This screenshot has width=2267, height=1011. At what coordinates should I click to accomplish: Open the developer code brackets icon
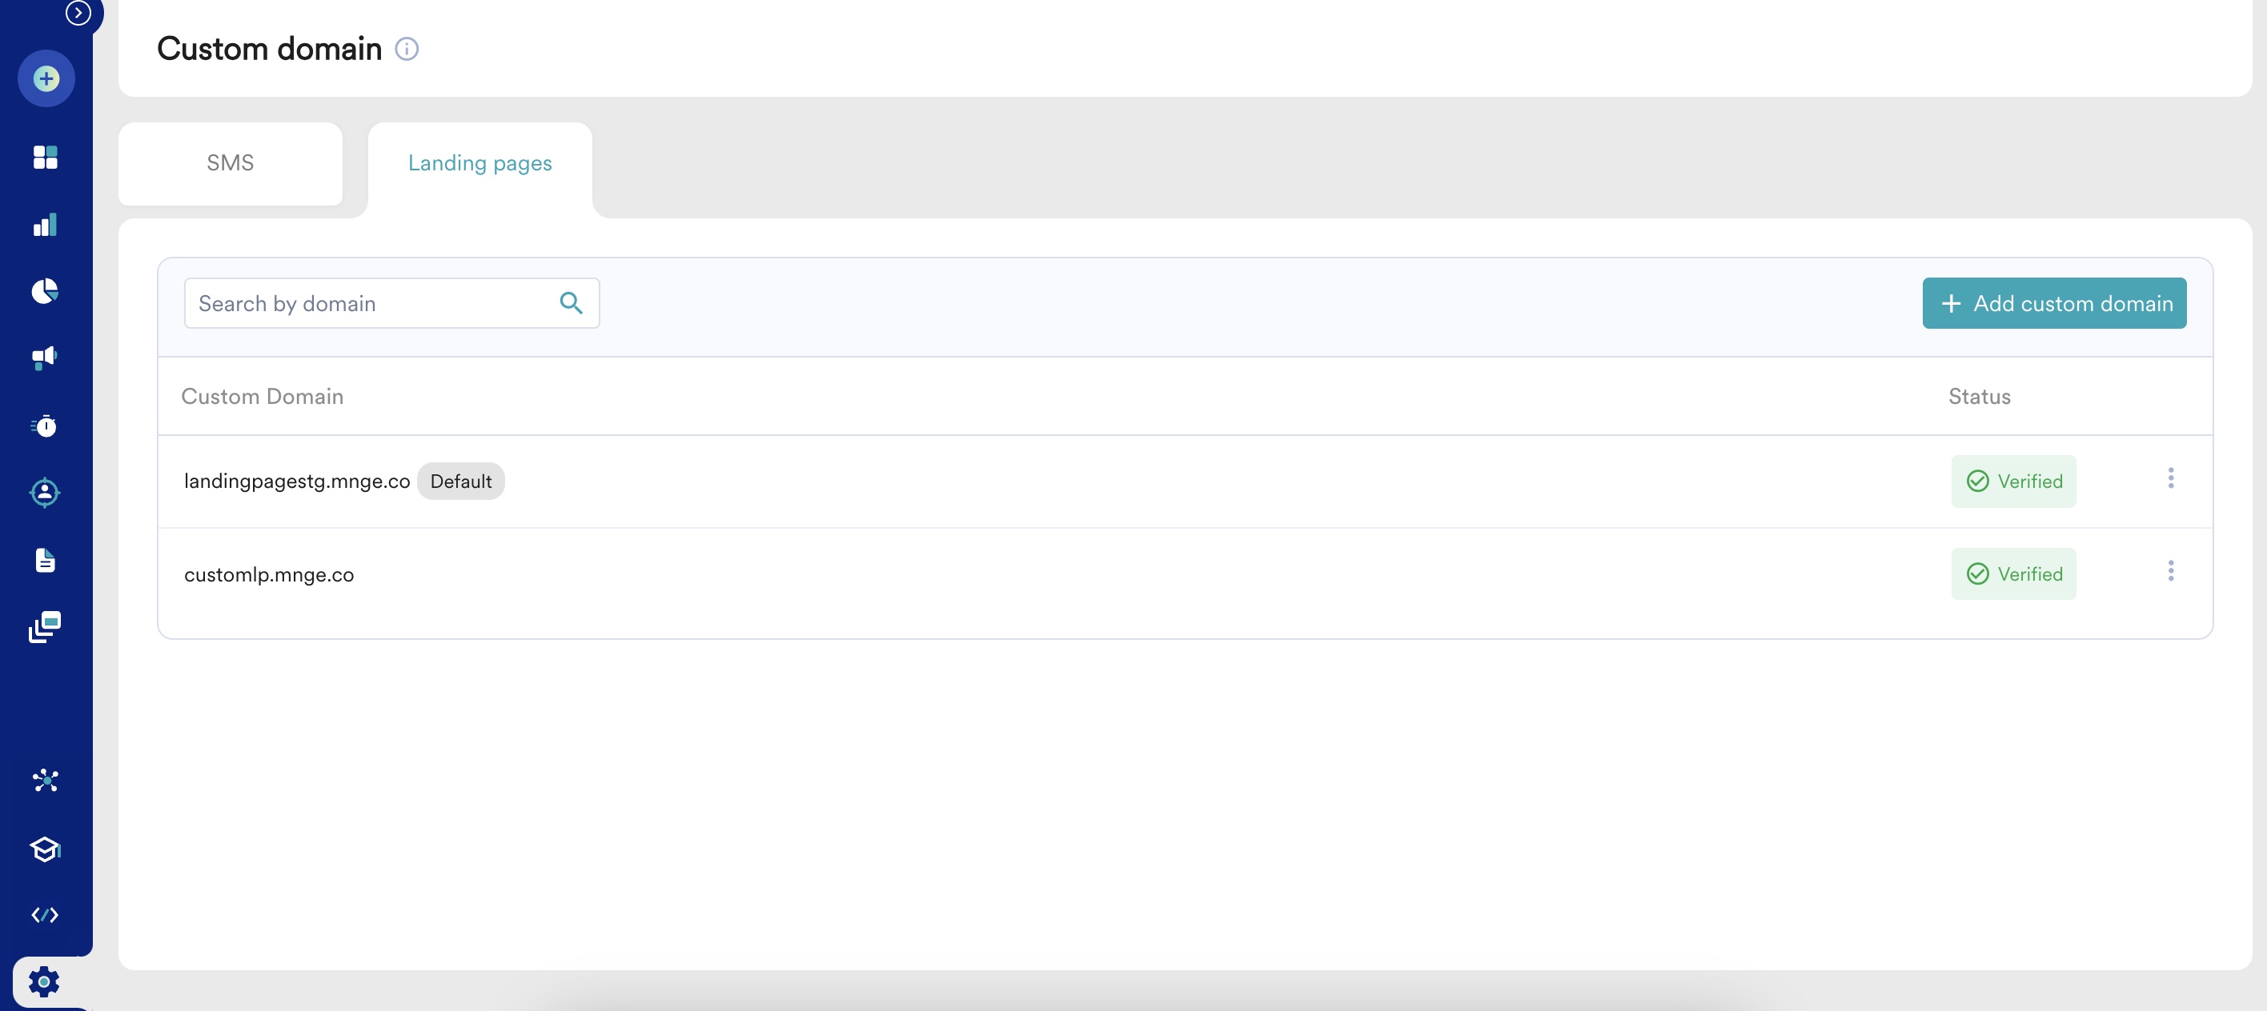[46, 915]
